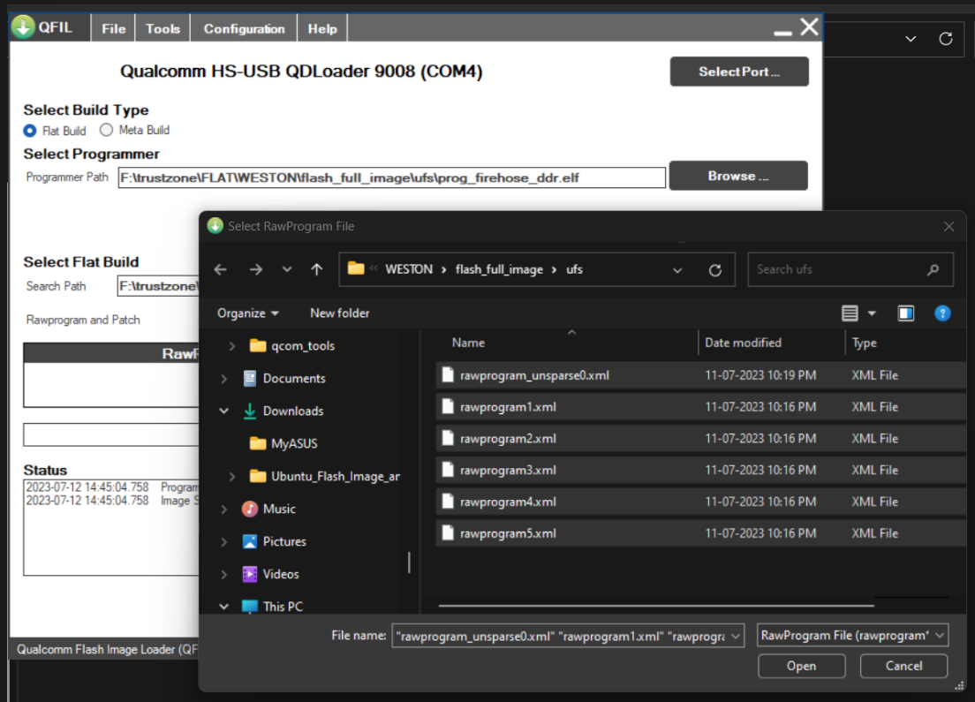Screen dimensions: 975x702
Task: Select the rawprogram_unsparse0.xml file icon
Action: (x=448, y=375)
